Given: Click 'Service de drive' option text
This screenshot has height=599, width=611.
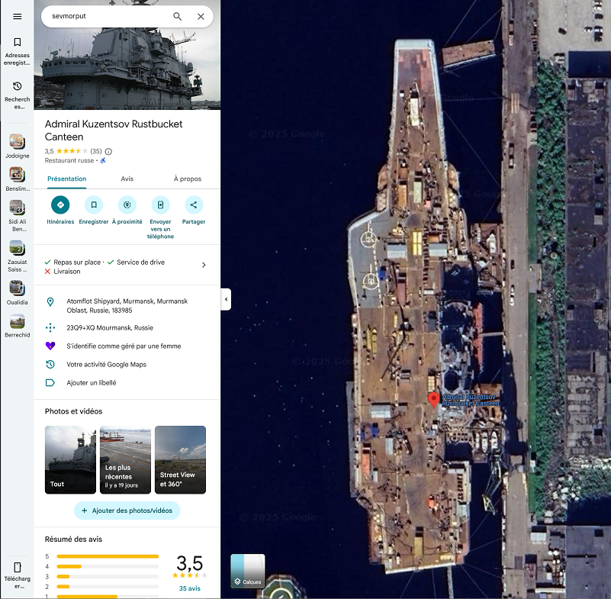Looking at the screenshot, I should click(140, 262).
